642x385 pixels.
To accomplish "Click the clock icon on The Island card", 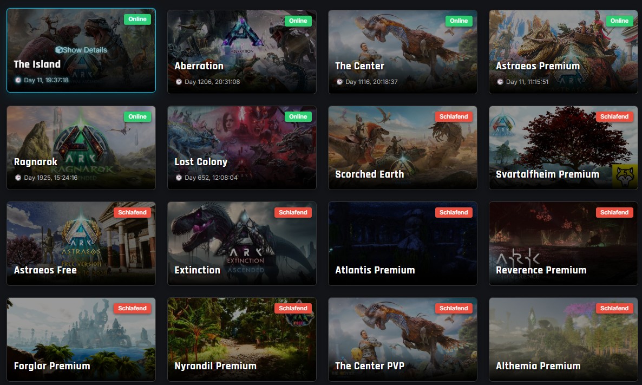I will 18,80.
